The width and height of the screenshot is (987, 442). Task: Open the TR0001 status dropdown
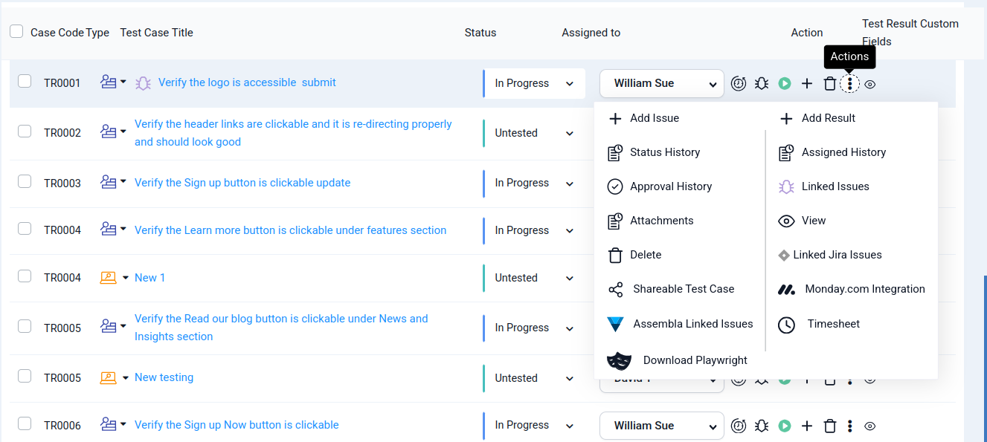534,83
